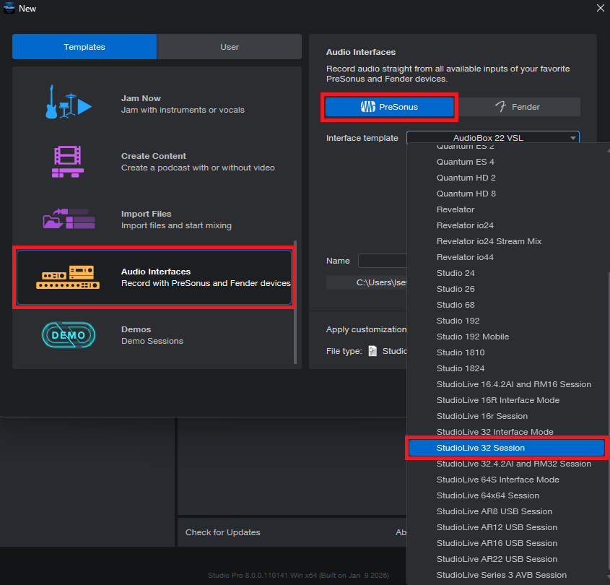Open the Interface template AudioBox 22 VSL dropdown
The width and height of the screenshot is (610, 585).
click(493, 138)
